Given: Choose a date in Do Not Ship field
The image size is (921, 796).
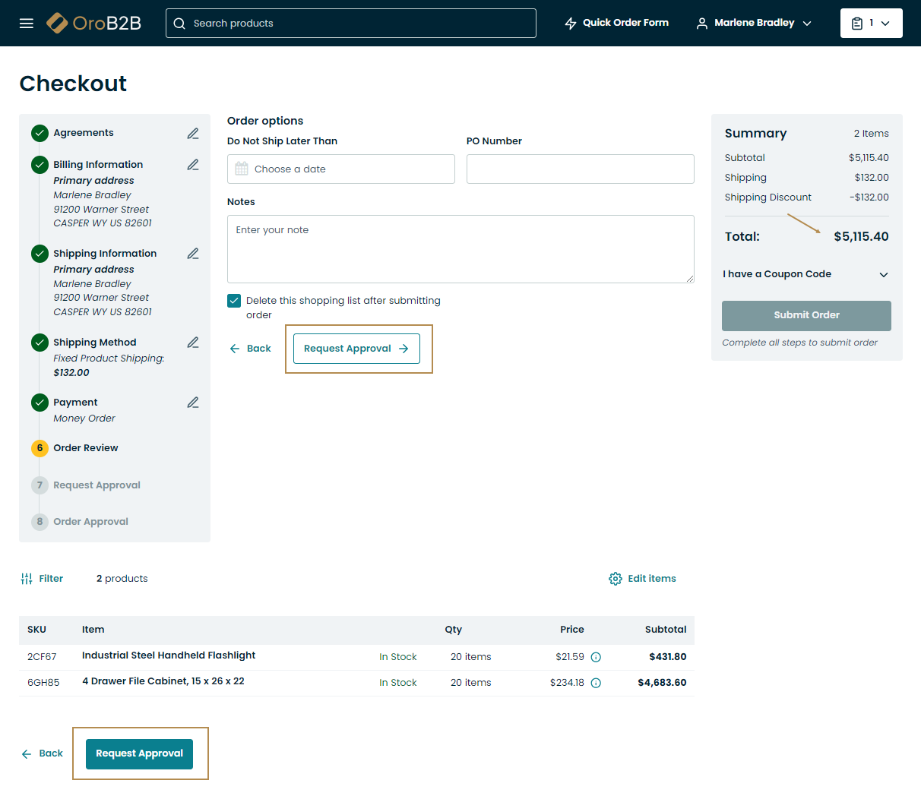Looking at the screenshot, I should click(340, 169).
